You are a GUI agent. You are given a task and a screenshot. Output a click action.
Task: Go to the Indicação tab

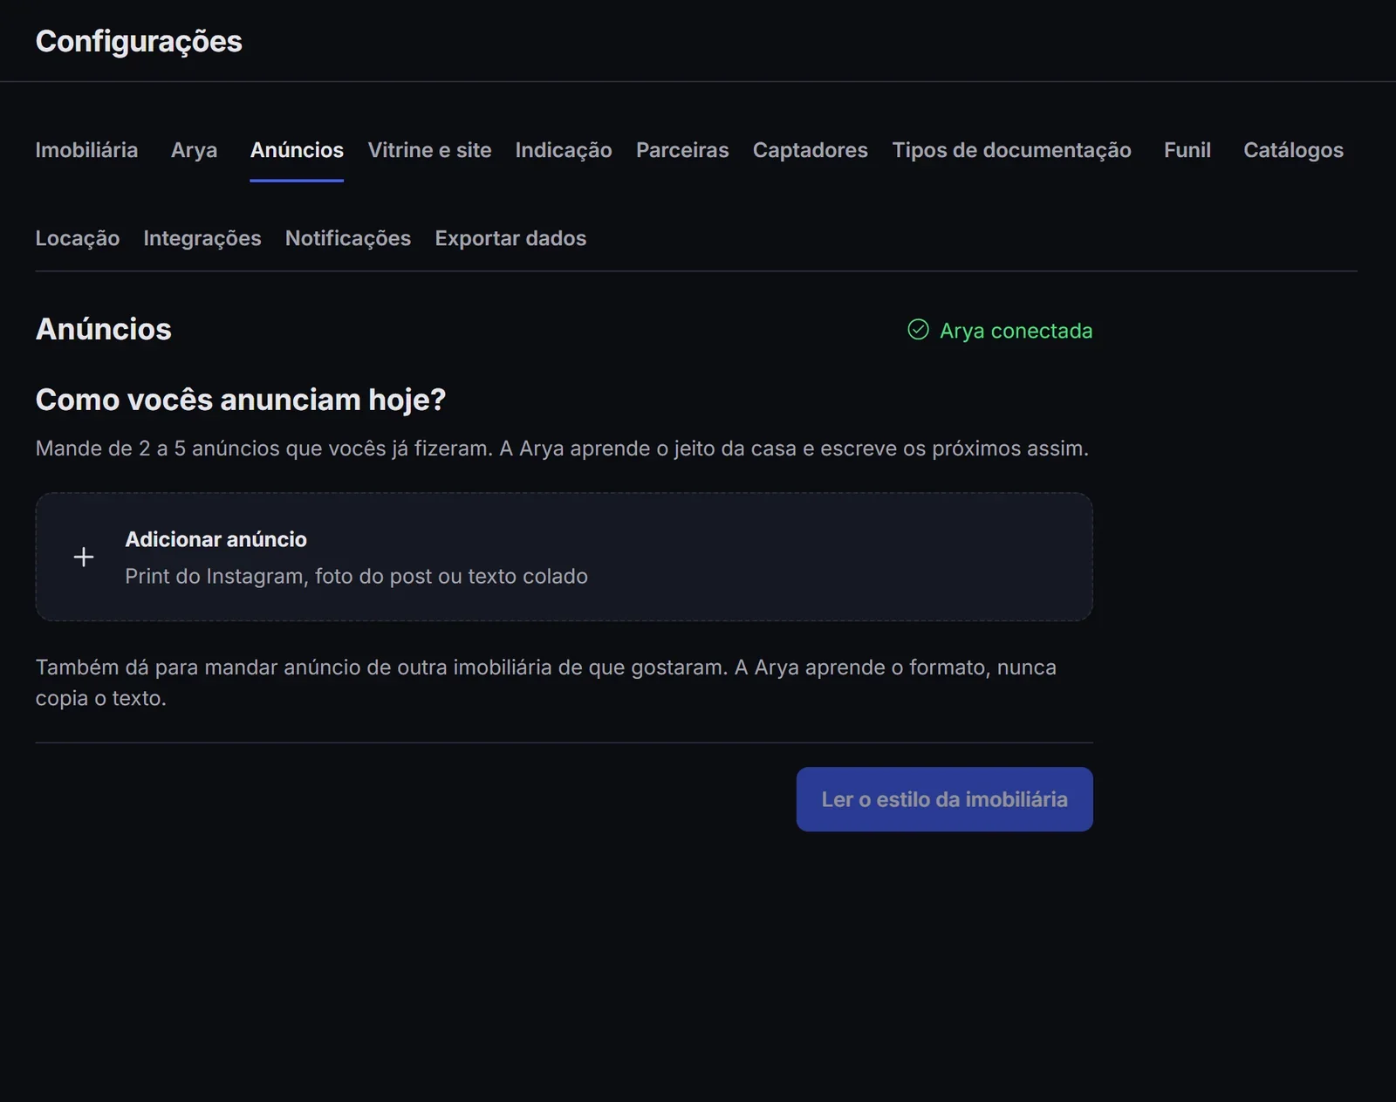[x=564, y=150]
